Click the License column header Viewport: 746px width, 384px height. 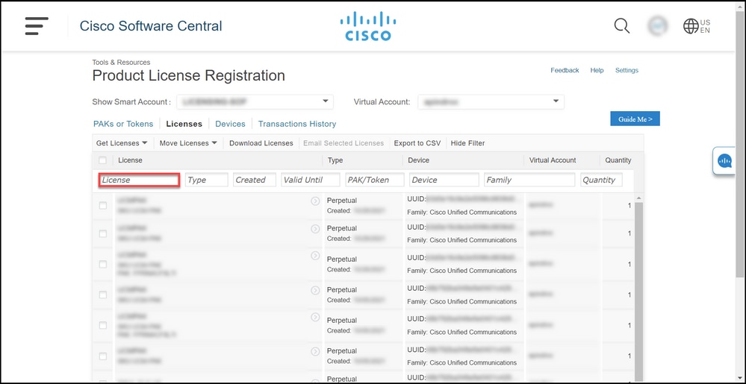(131, 160)
